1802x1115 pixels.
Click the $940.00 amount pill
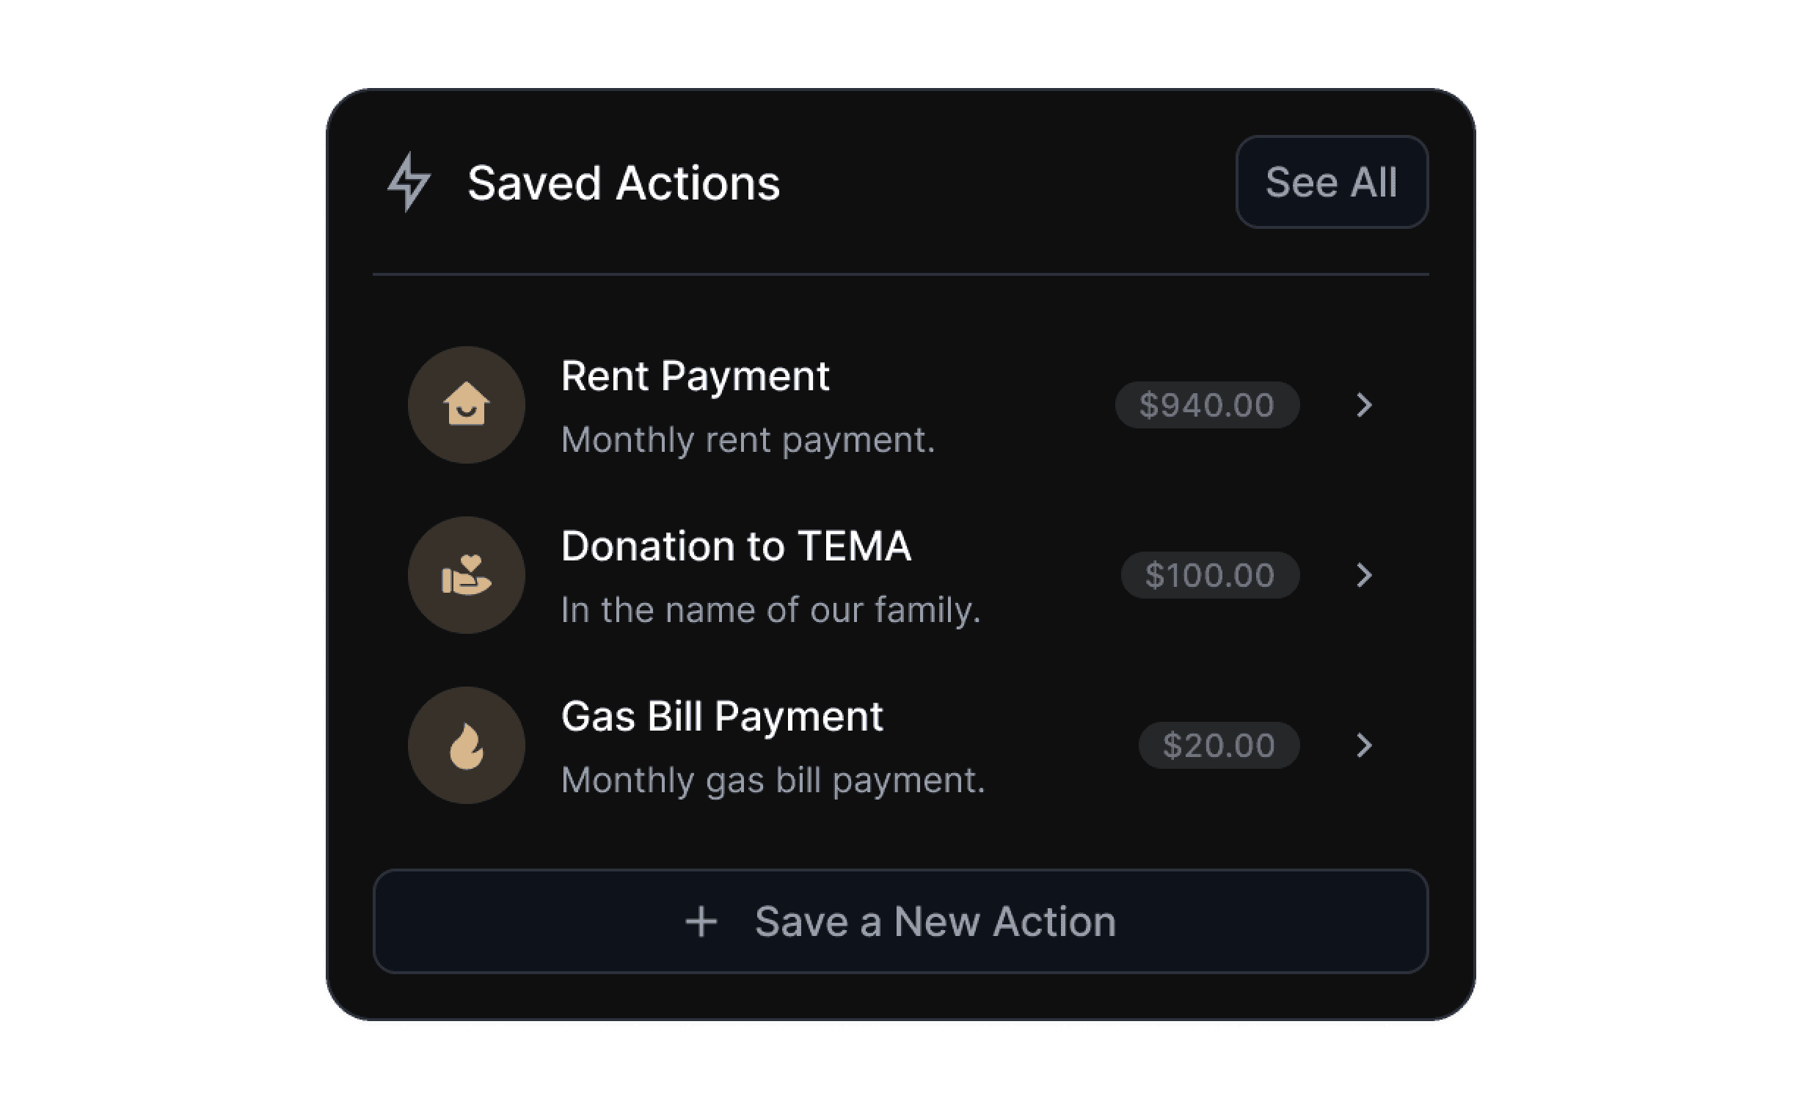(x=1208, y=405)
